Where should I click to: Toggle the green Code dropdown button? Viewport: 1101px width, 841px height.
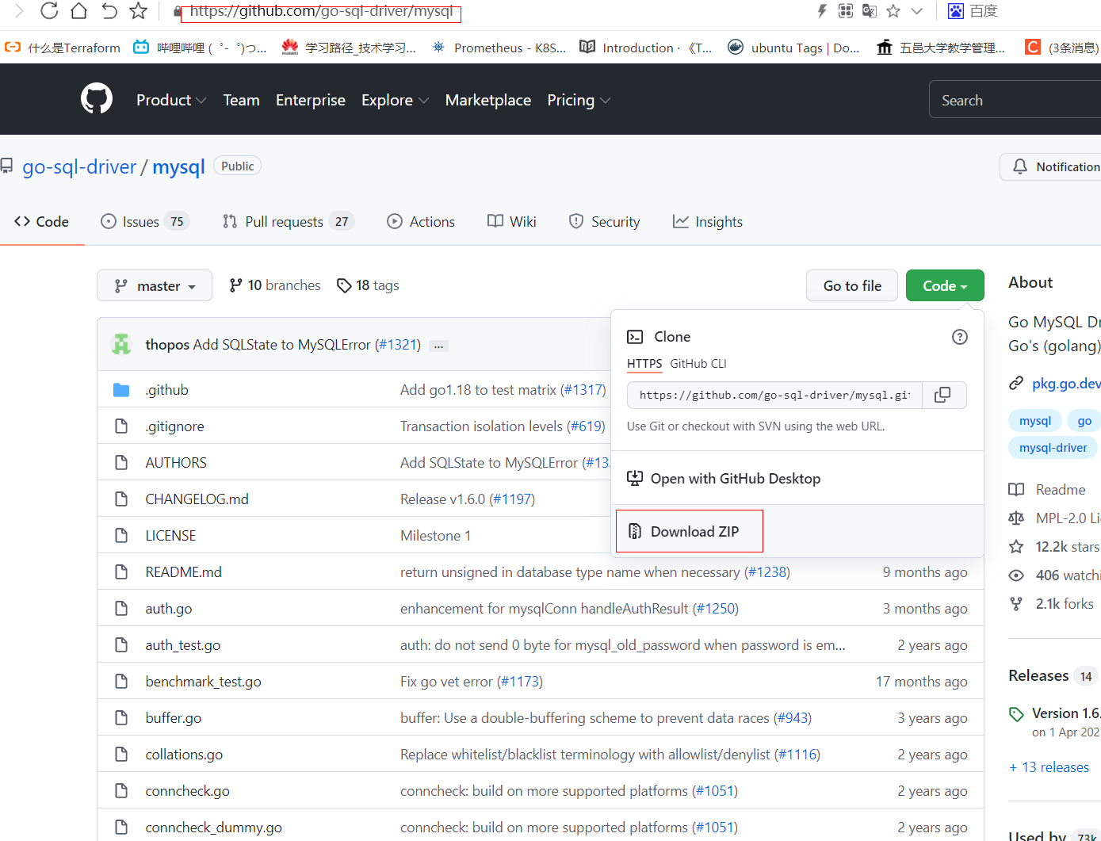945,285
